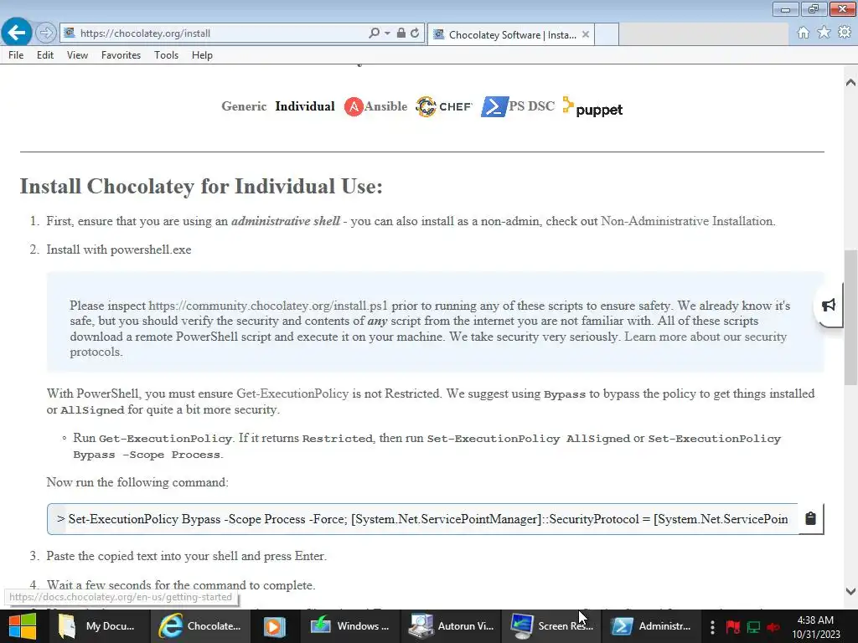Open the File menu
Screen dimensions: 858x643
pyautogui.click(x=16, y=55)
